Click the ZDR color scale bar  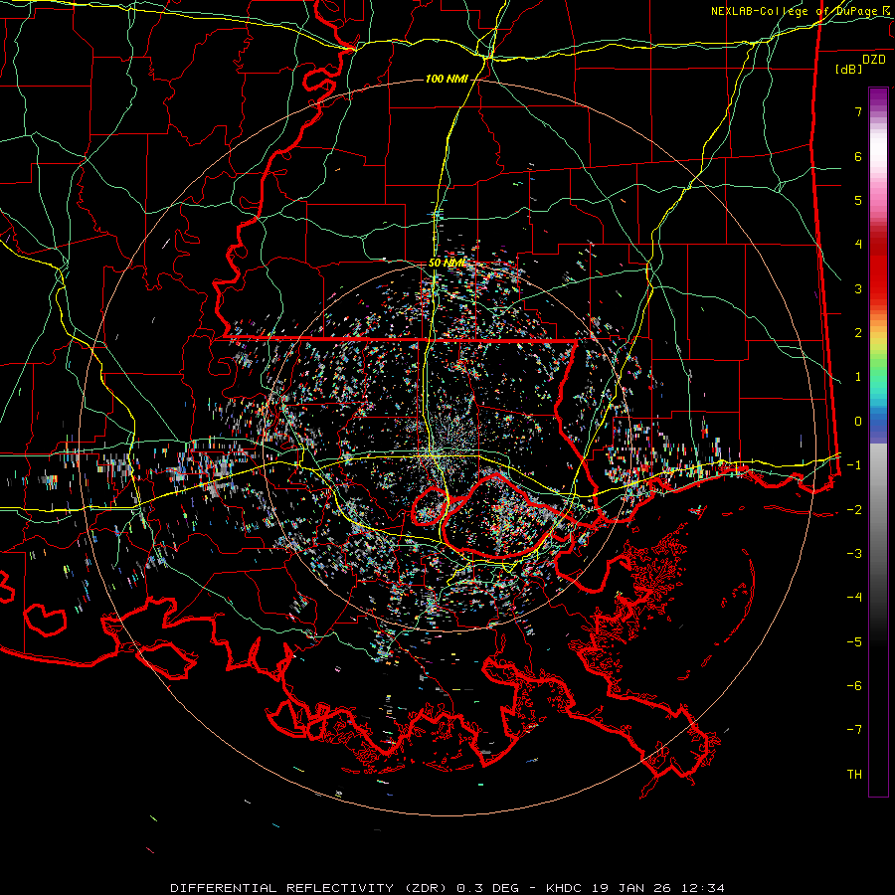878,443
